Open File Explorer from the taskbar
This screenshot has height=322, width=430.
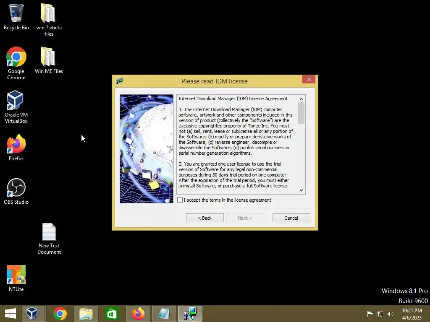tap(86, 314)
